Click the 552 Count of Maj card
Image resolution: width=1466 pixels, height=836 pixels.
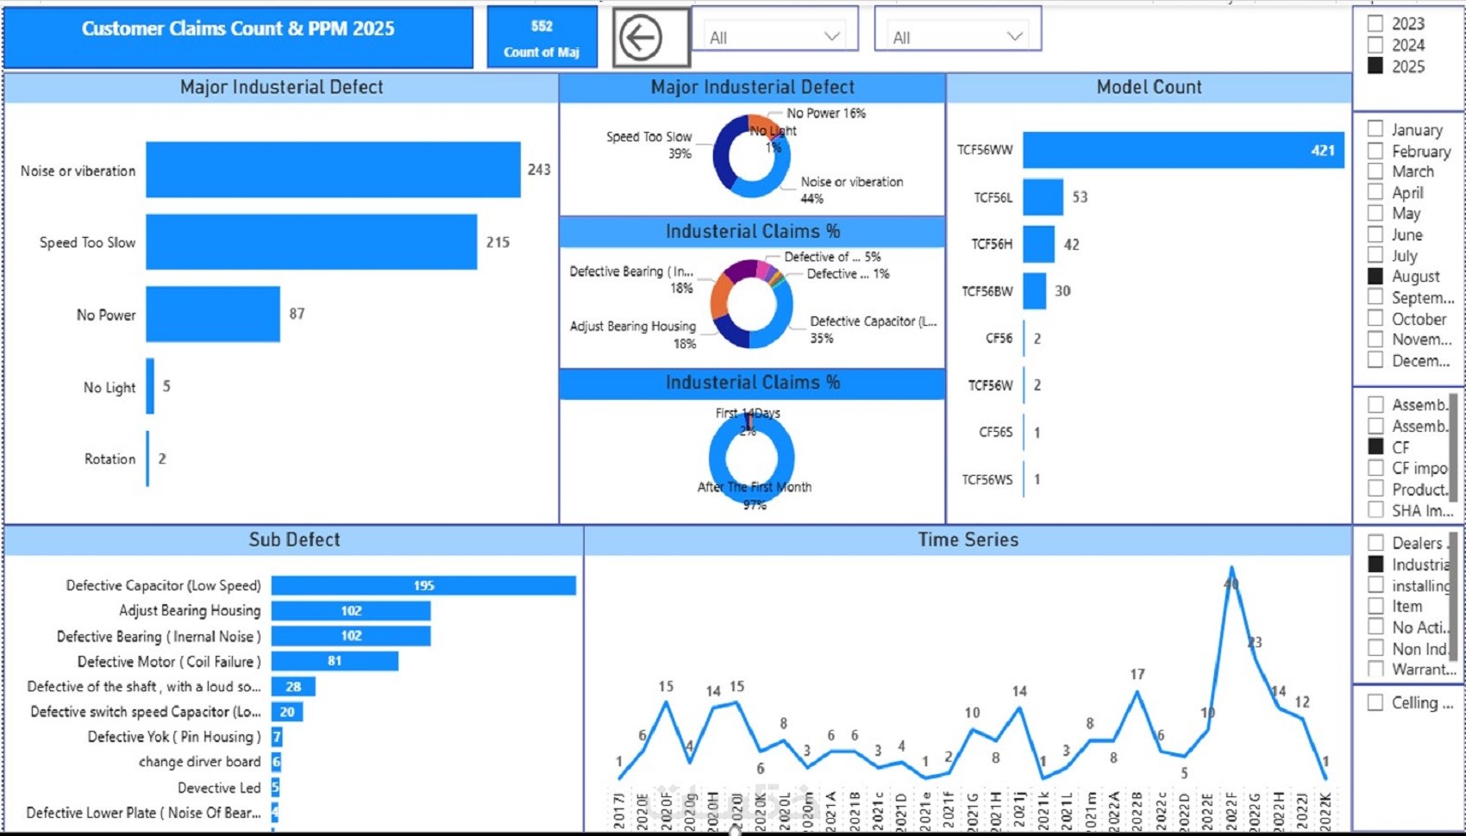(x=542, y=38)
